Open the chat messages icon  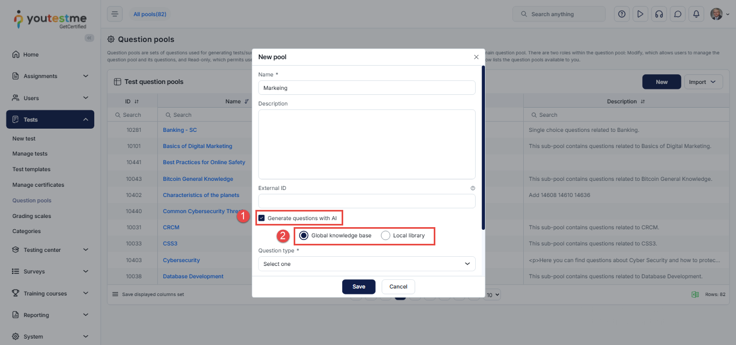click(x=678, y=14)
